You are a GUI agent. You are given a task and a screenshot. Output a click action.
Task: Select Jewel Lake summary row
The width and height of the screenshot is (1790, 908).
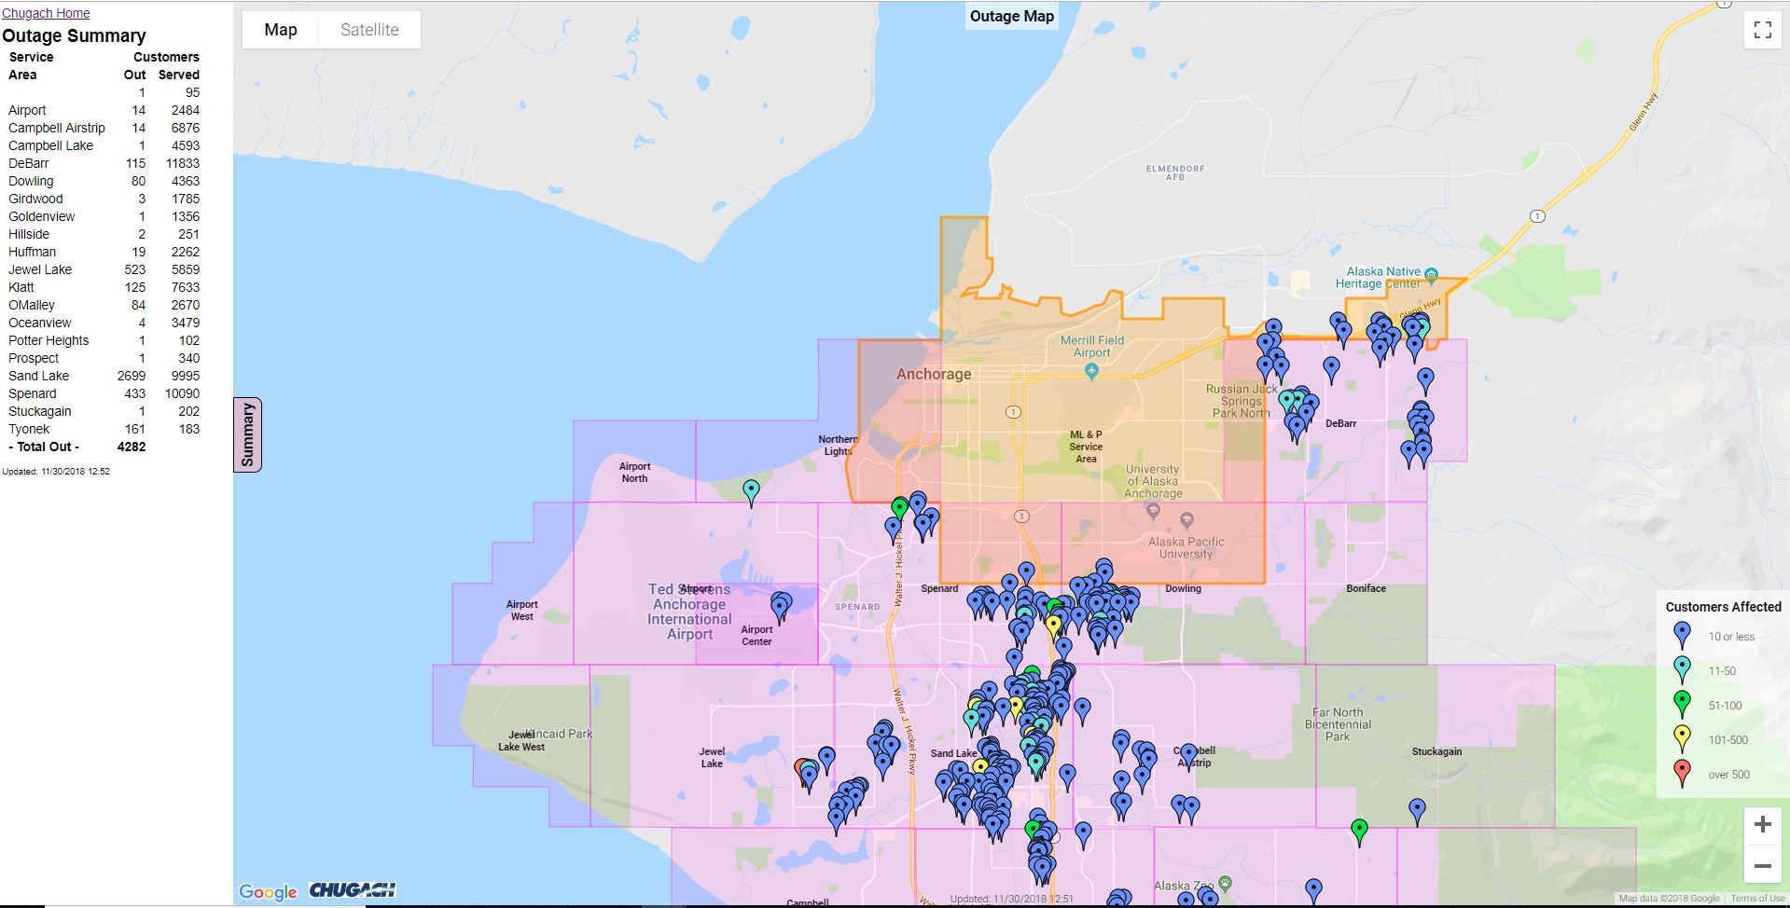point(104,269)
